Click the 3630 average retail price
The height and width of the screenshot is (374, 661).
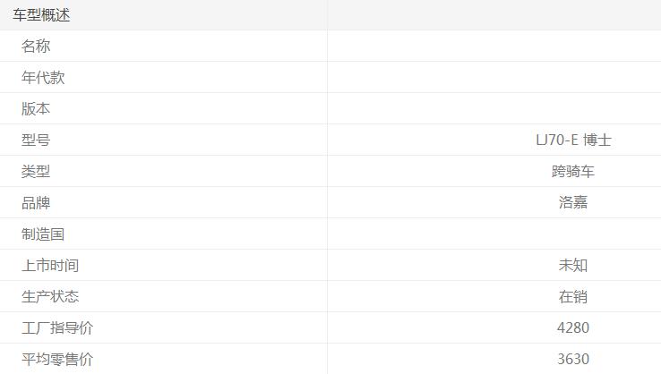(x=573, y=360)
